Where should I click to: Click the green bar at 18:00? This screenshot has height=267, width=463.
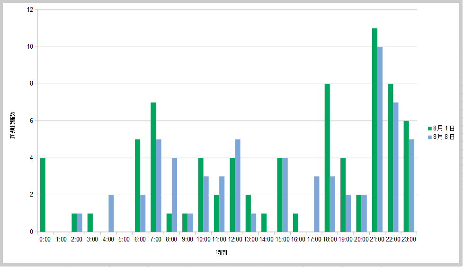tap(327, 158)
